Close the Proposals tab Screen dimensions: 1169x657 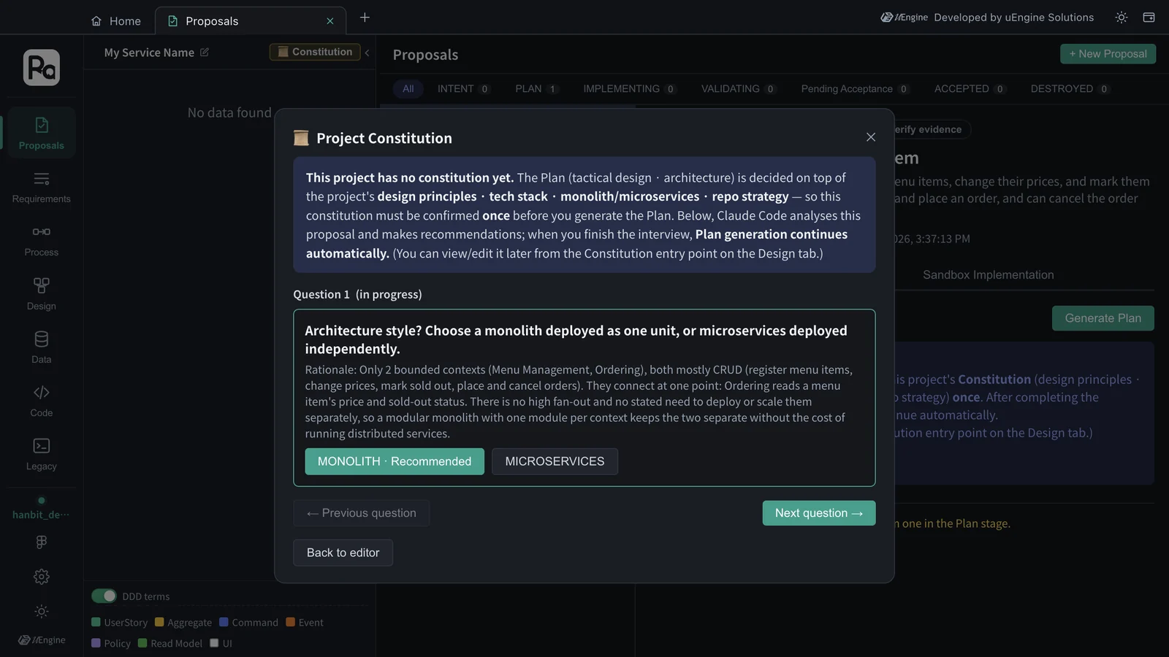[330, 21]
